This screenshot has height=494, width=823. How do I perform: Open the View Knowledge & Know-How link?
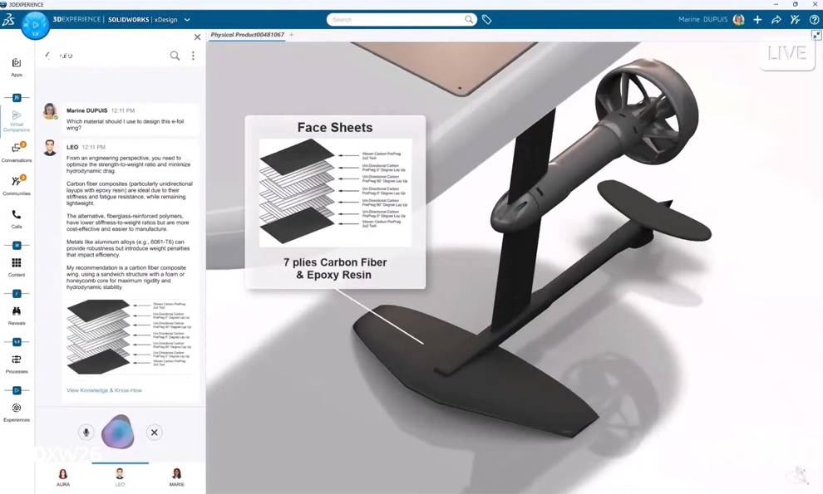103,389
